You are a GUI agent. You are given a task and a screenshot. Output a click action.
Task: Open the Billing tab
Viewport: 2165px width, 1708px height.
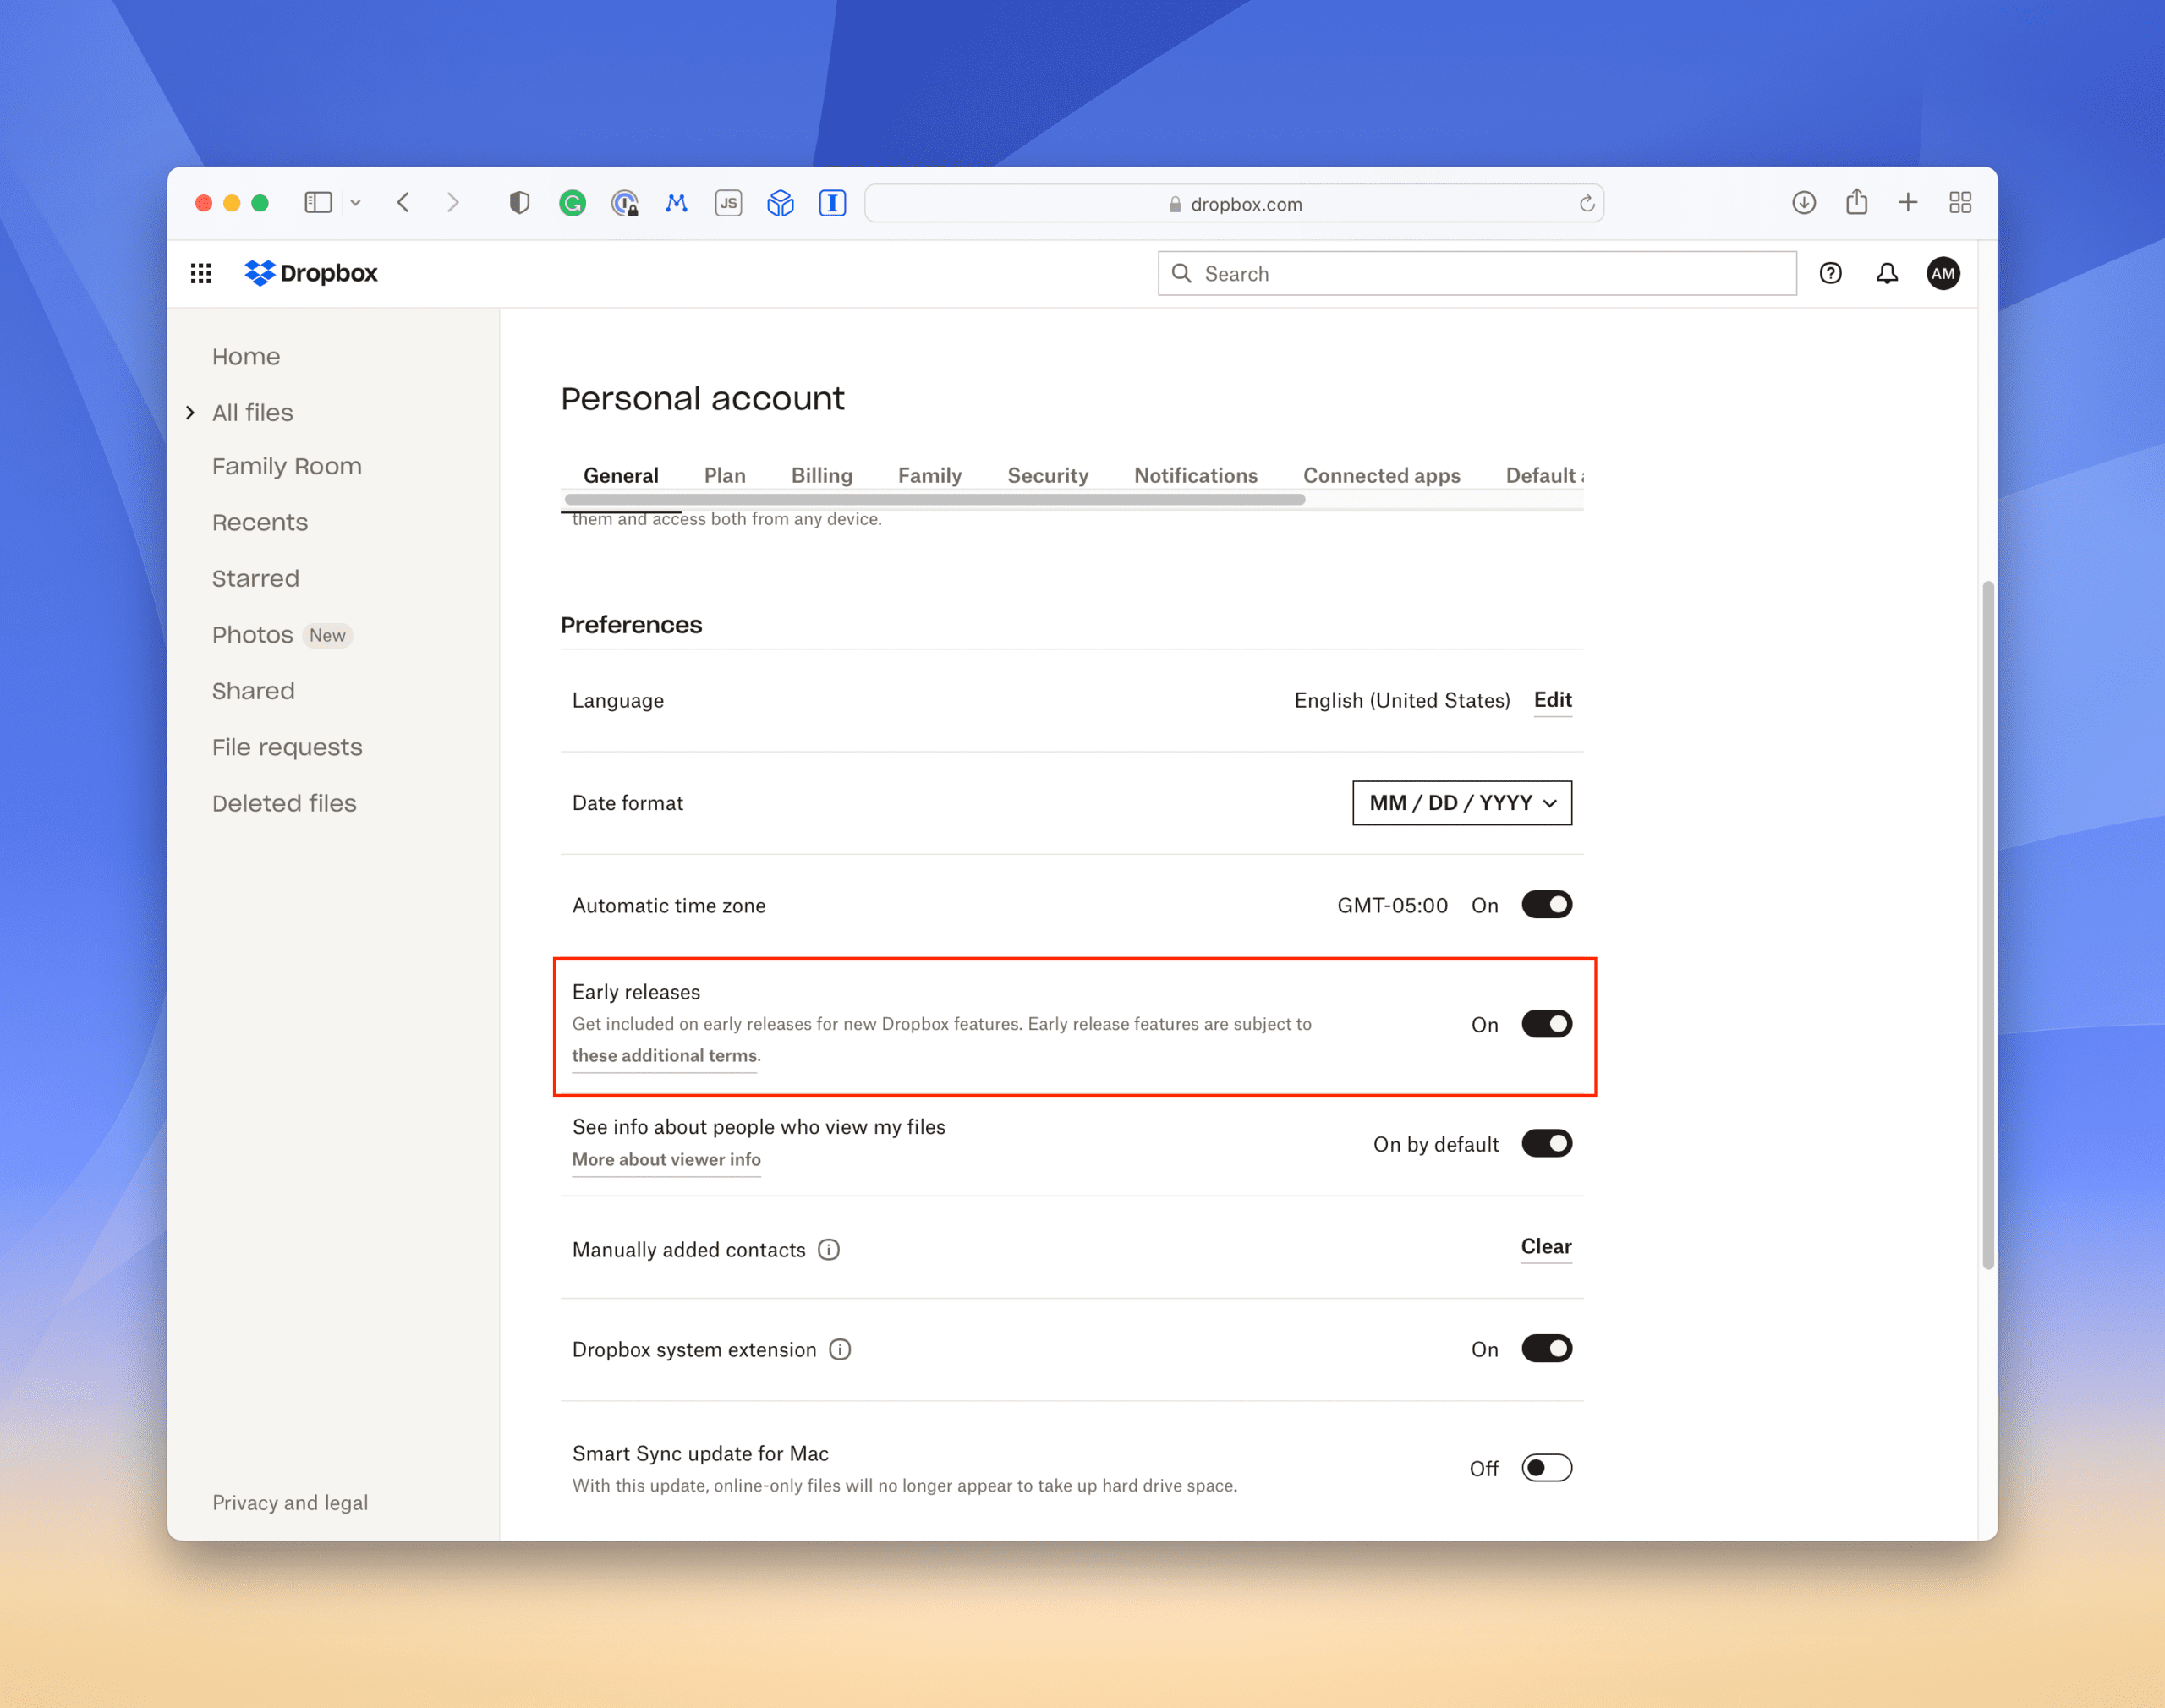821,476
